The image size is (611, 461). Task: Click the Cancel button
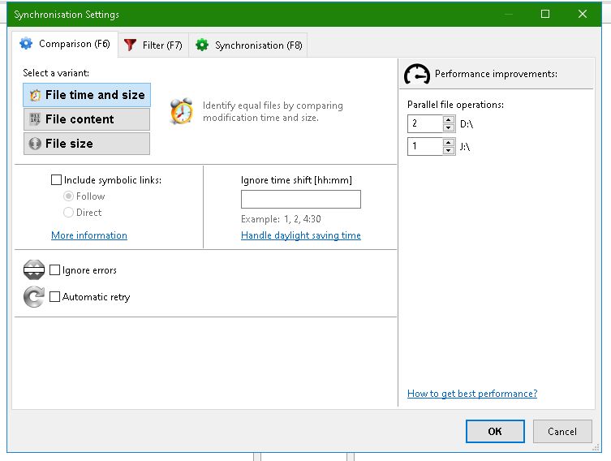[562, 432]
